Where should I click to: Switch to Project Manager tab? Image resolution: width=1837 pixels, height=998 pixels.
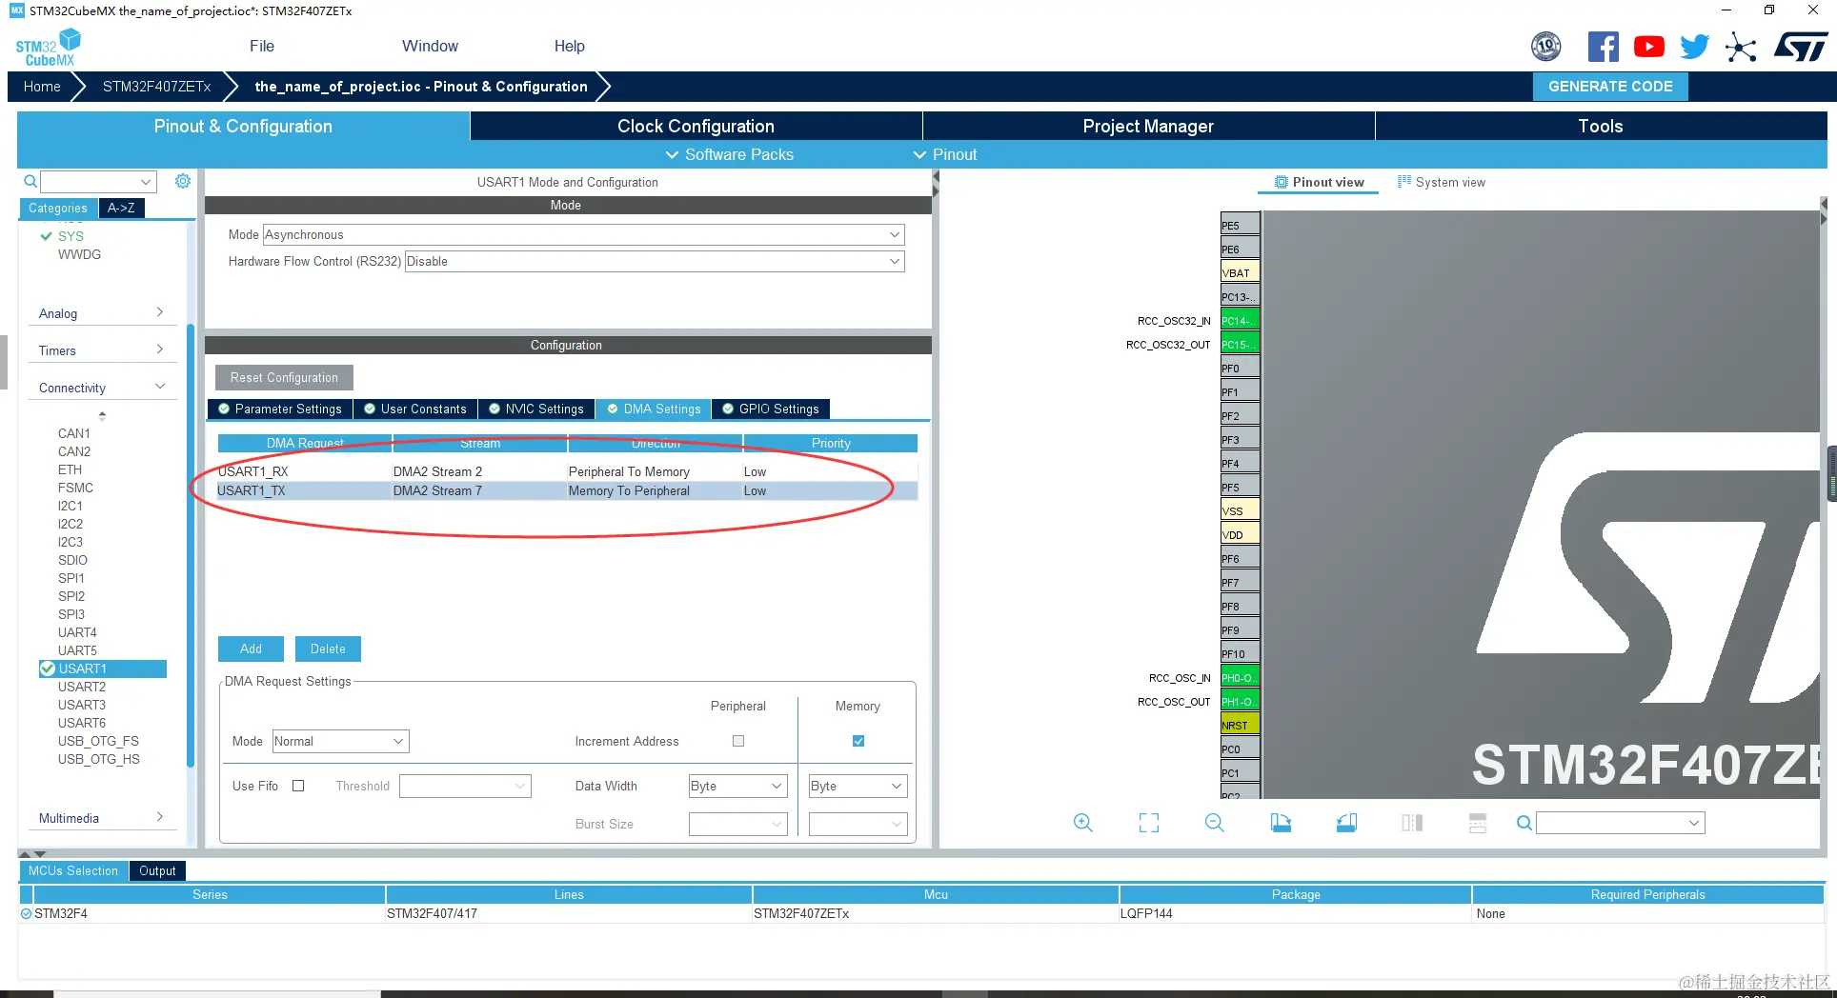pos(1148,126)
